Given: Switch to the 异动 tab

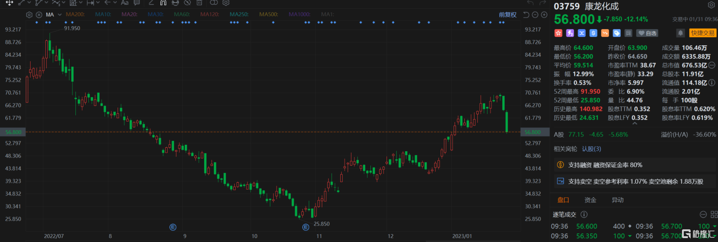Looking at the screenshot, I should (617, 200).
